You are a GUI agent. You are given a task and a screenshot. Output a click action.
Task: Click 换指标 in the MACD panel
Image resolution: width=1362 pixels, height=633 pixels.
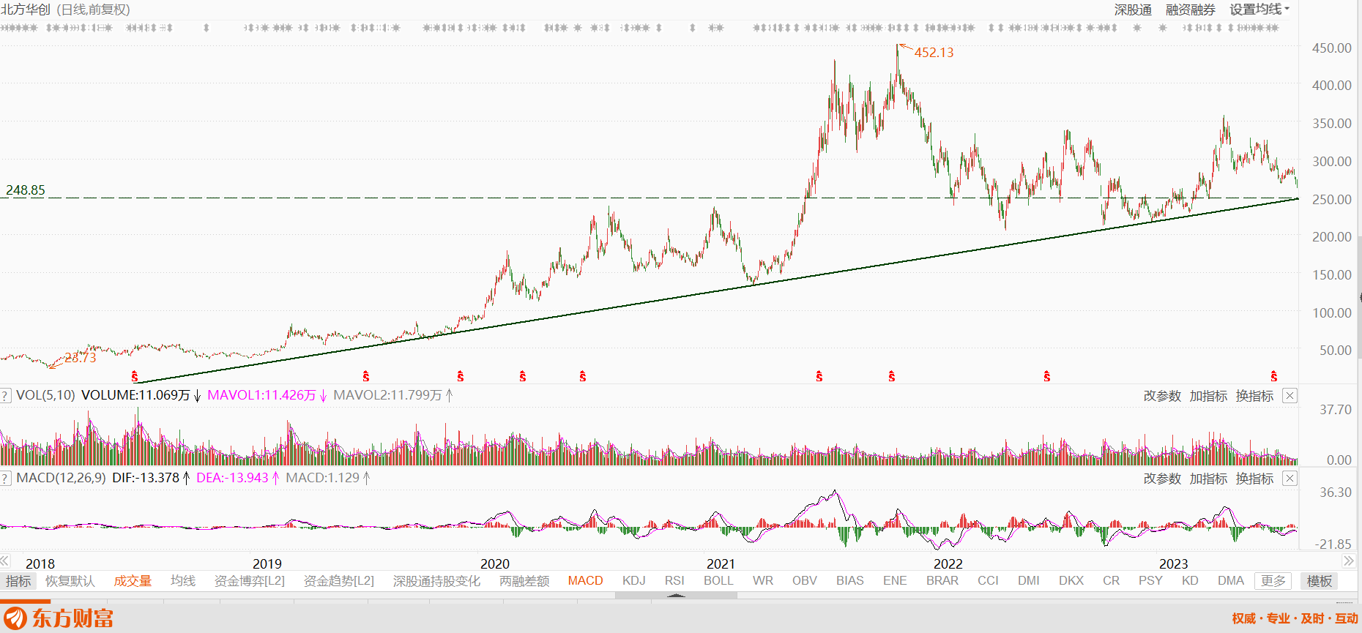[x=1254, y=479]
